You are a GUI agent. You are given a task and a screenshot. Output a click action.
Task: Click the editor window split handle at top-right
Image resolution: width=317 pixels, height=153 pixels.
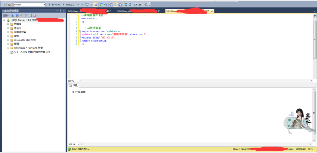[x=315, y=15]
